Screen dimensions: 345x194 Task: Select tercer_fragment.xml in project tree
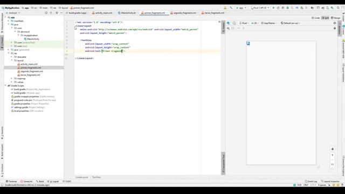coord(30,75)
